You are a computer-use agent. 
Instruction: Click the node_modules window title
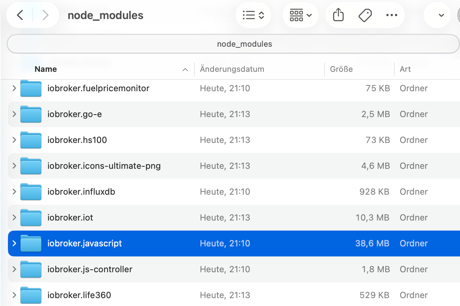pos(105,15)
